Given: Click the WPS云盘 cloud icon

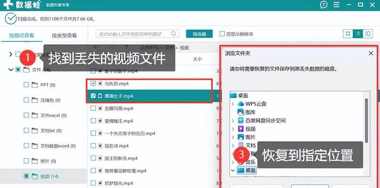Looking at the screenshot, I should pyautogui.click(x=240, y=104).
